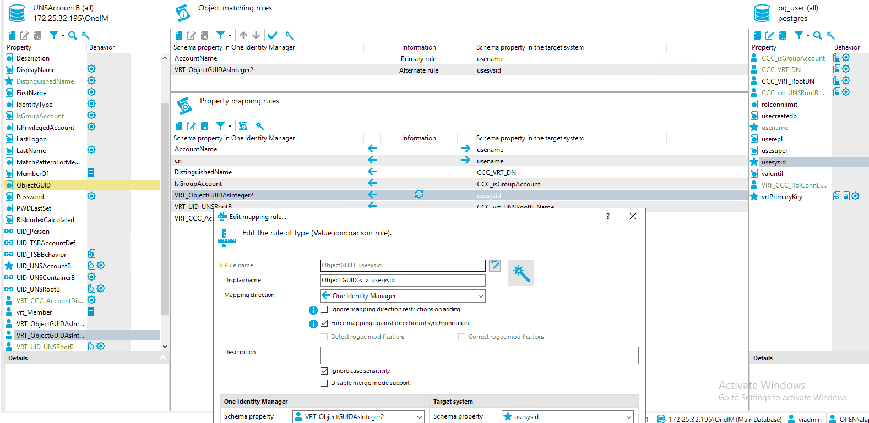
Task: Add new property in pg_user panel toolbar
Action: pos(757,35)
